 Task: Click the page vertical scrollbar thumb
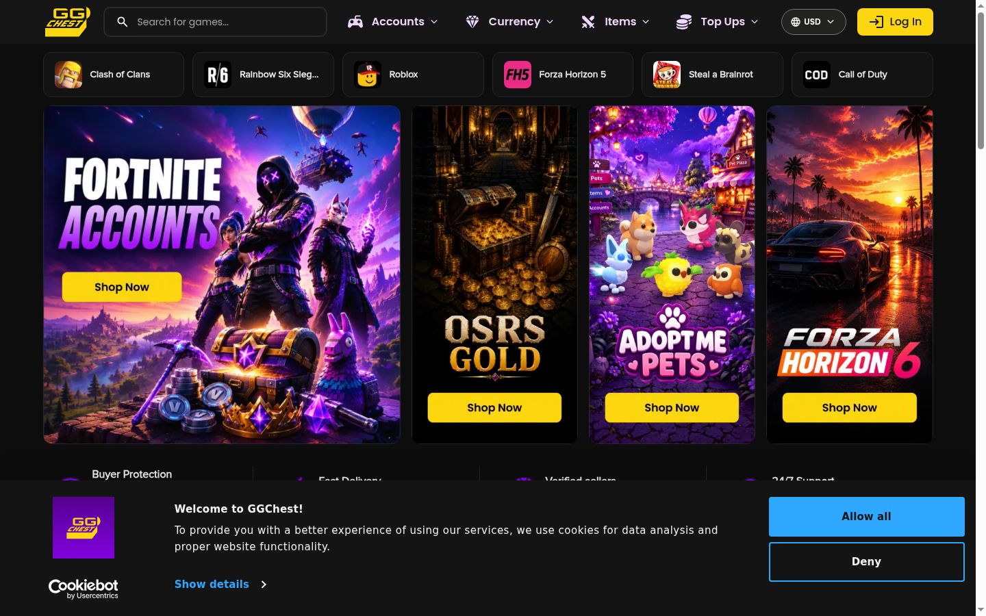(981, 81)
